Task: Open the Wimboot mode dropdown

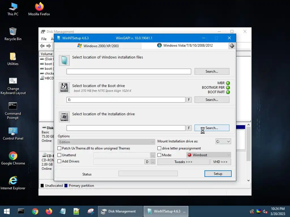Action: coord(209,155)
